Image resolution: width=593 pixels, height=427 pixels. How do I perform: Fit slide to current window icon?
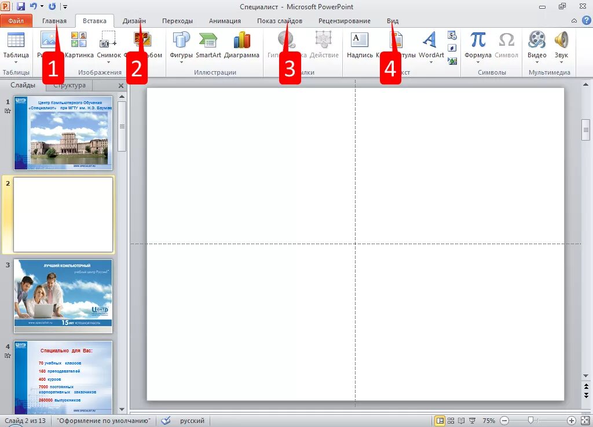pos(585,420)
